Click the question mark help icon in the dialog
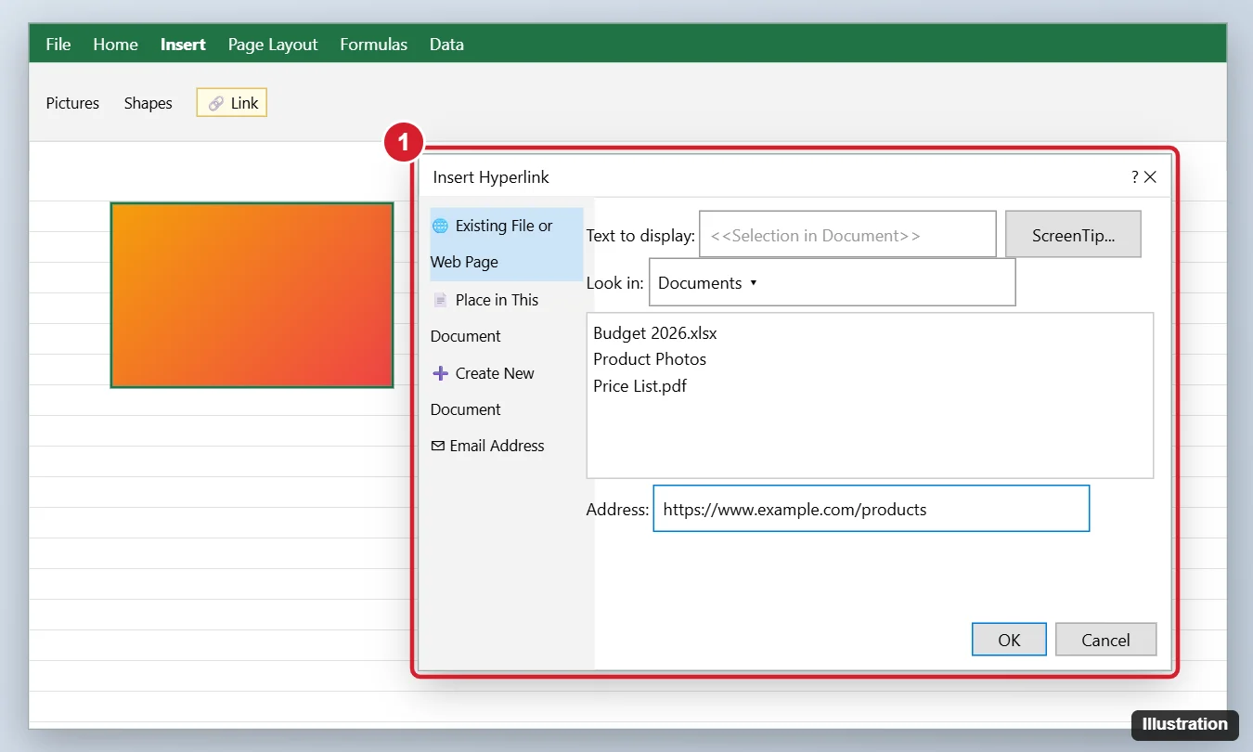This screenshot has width=1253, height=752. 1135,177
